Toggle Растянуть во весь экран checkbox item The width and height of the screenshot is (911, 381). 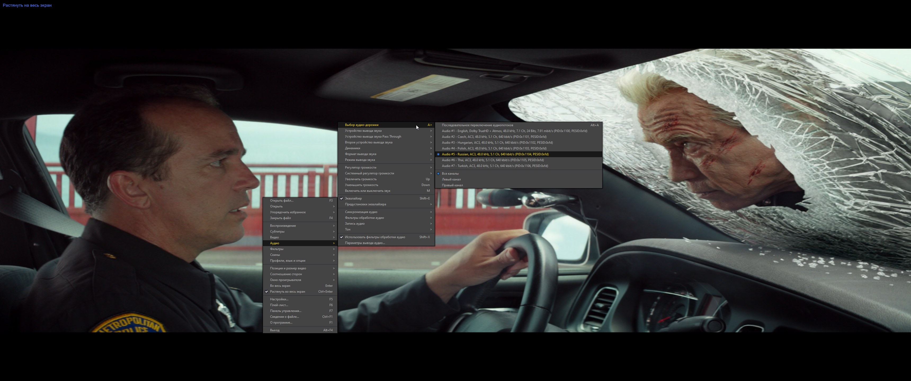click(x=300, y=292)
